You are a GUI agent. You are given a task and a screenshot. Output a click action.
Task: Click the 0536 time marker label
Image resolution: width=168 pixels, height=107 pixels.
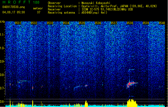[98, 23]
